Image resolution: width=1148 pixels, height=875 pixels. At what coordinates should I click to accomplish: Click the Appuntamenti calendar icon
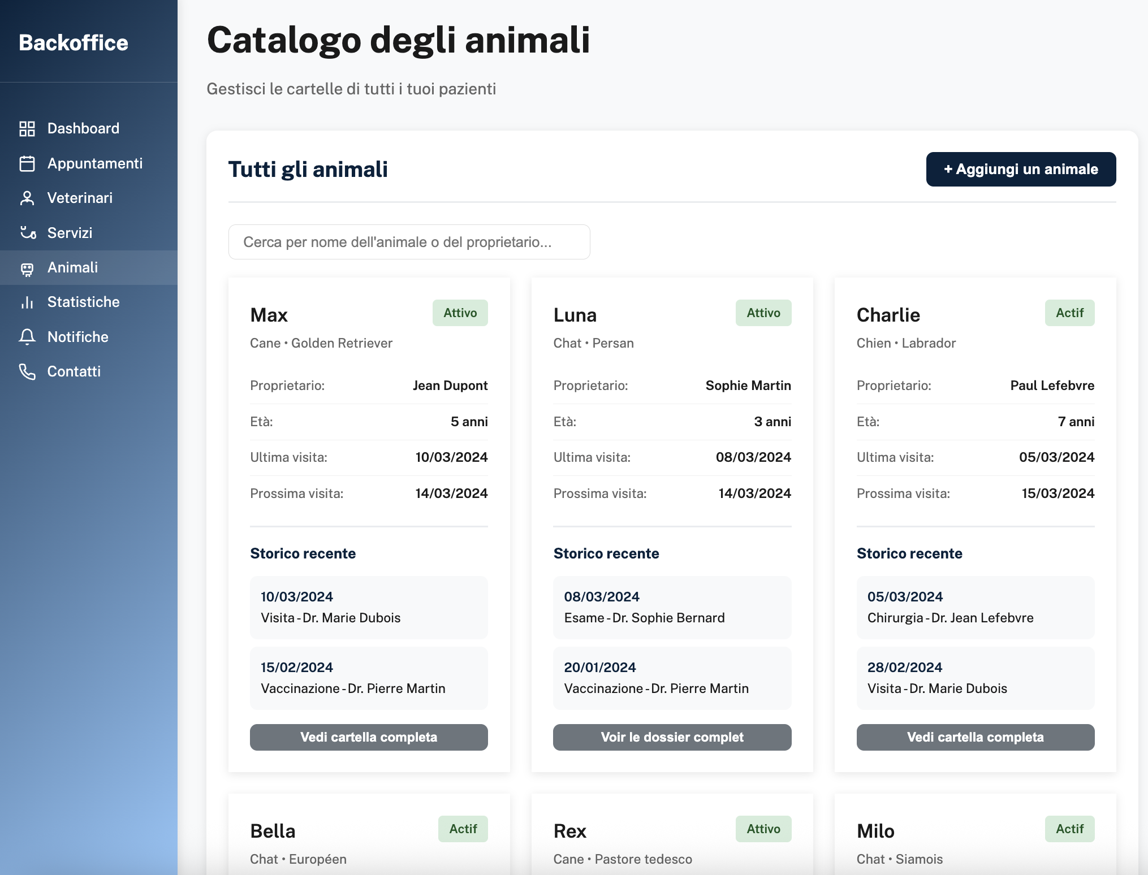27,163
